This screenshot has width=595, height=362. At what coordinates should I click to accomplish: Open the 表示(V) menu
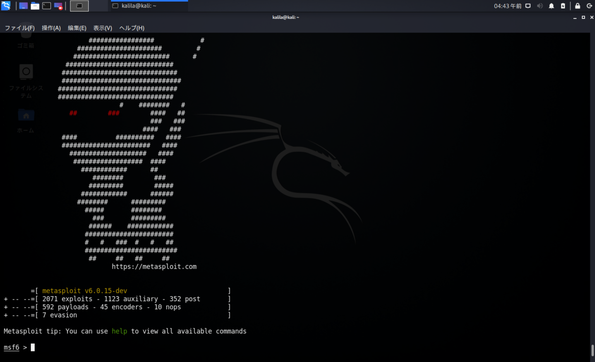(x=103, y=28)
